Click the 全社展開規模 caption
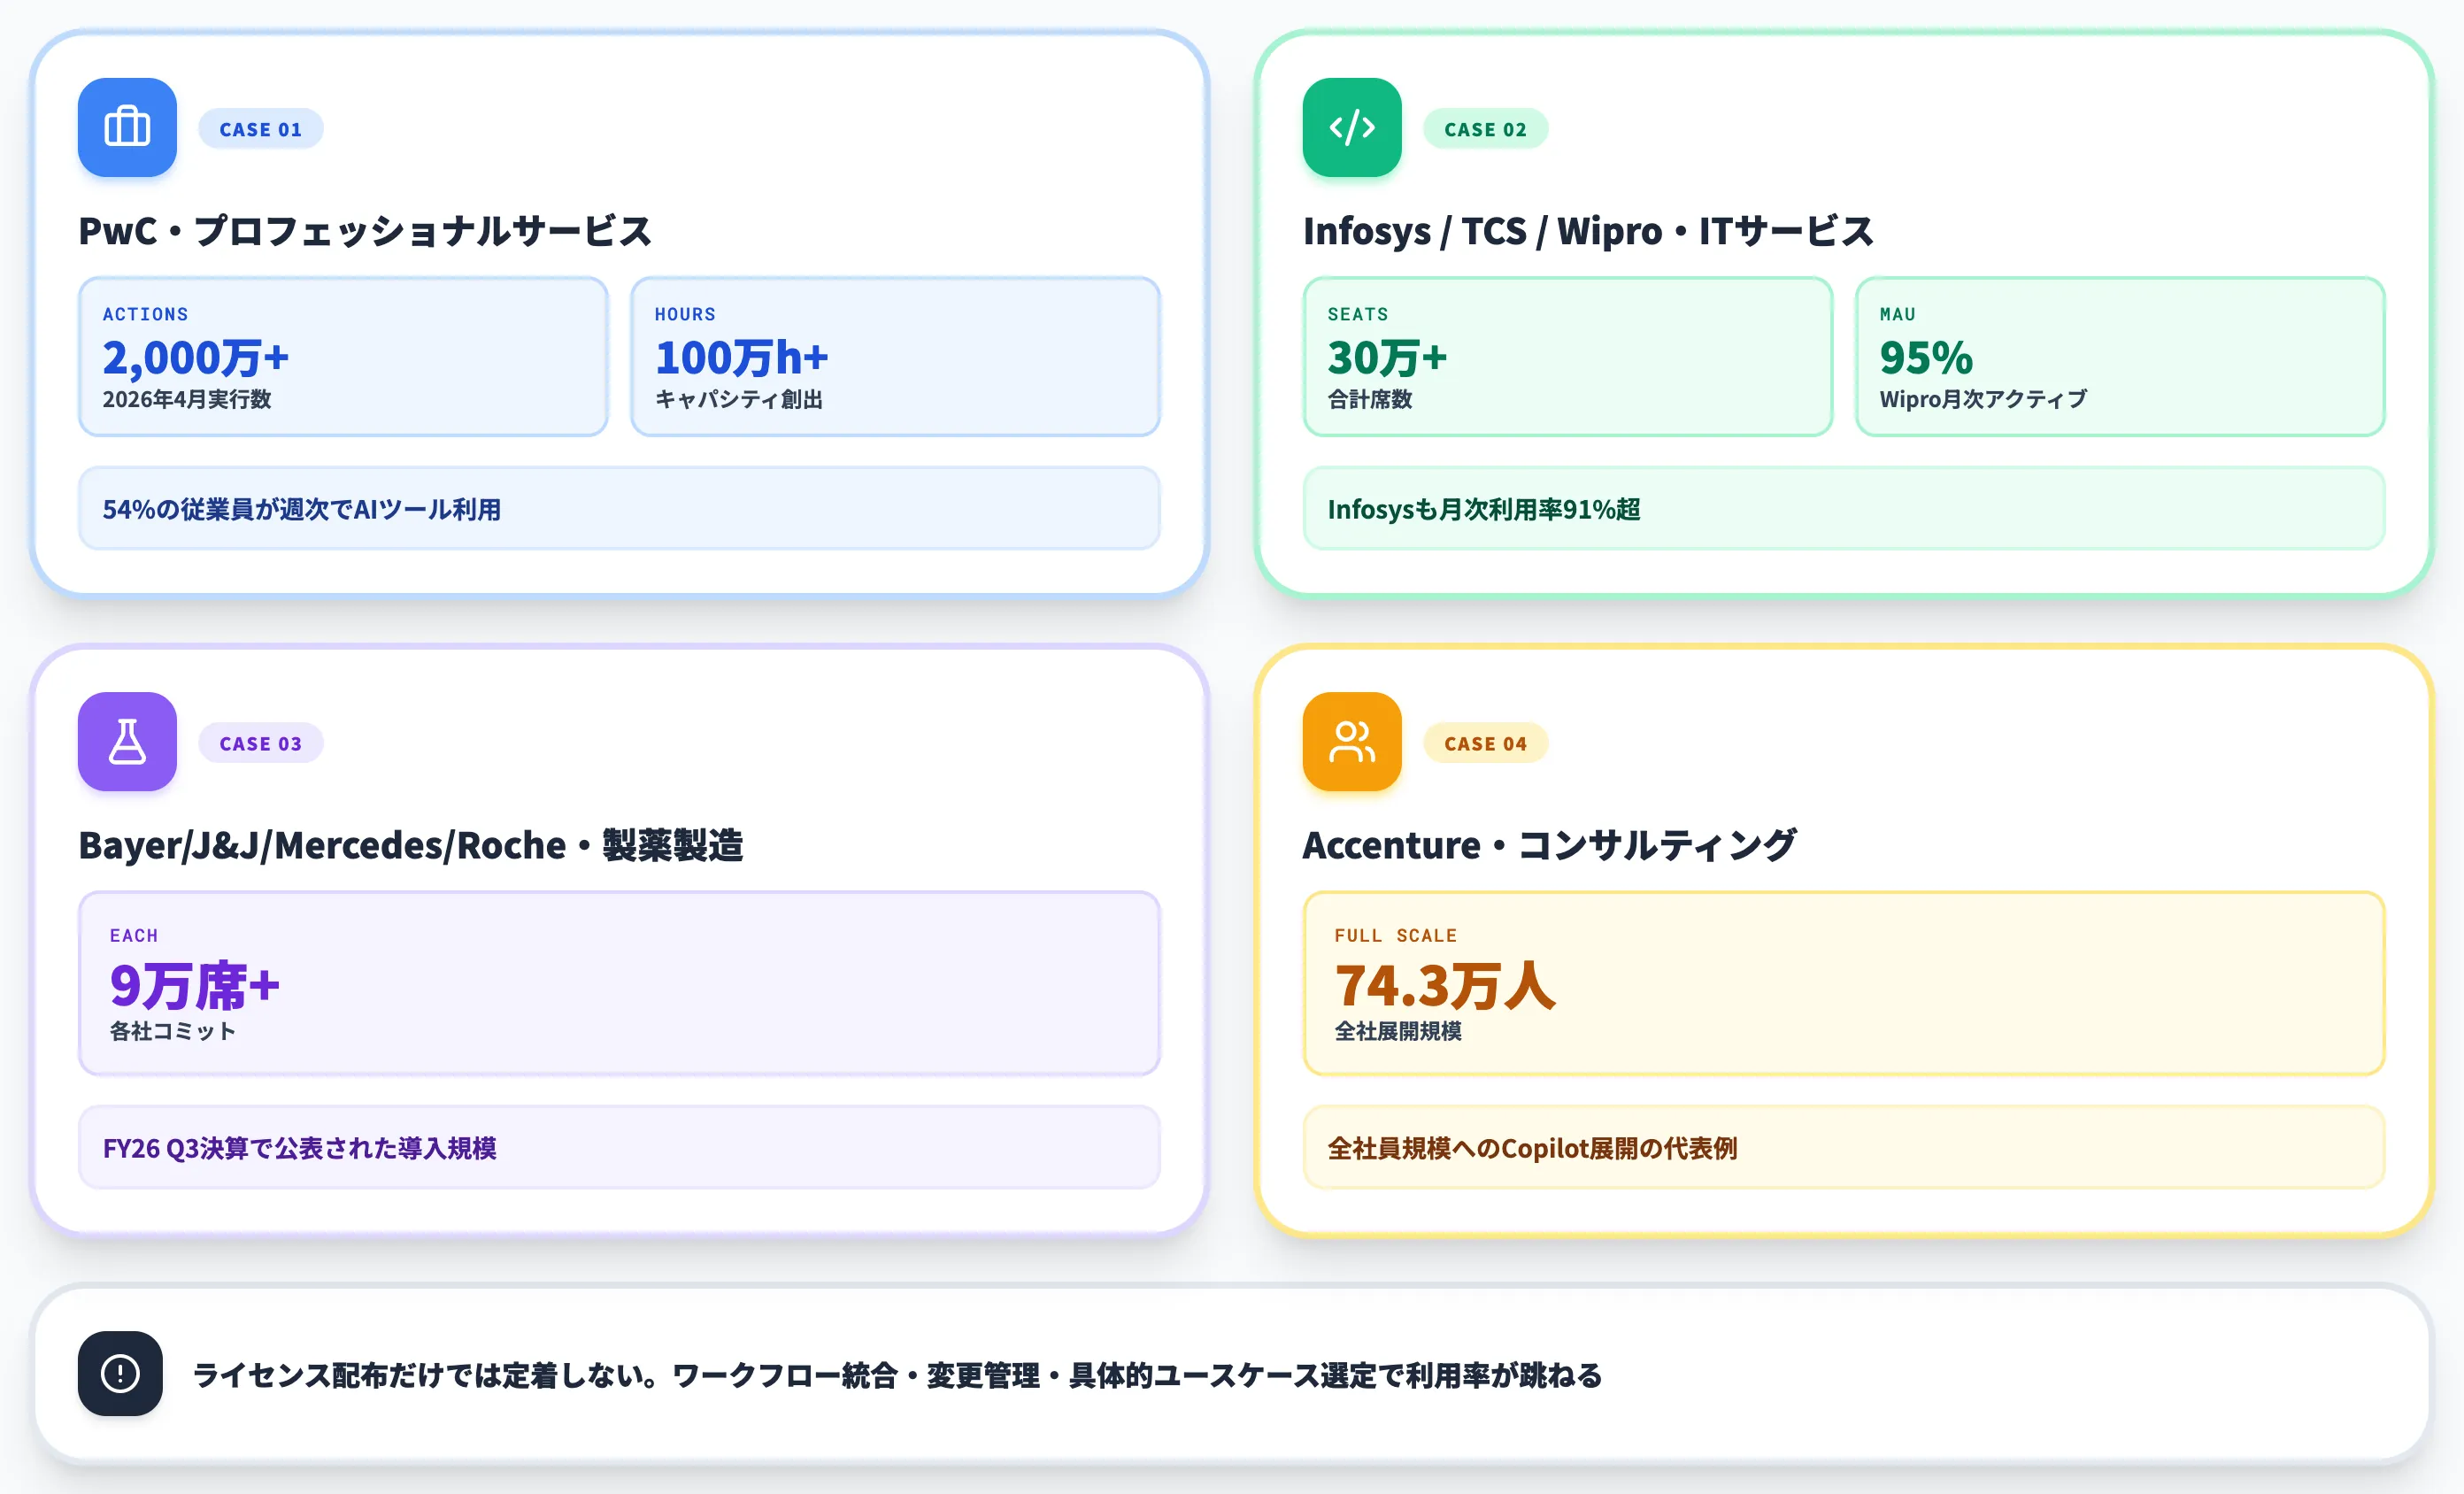 click(x=1398, y=1031)
